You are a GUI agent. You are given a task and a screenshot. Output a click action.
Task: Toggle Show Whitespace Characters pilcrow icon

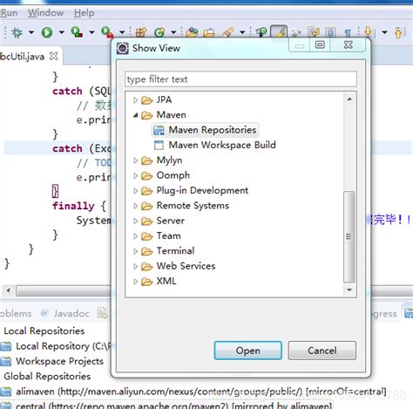coord(348,32)
